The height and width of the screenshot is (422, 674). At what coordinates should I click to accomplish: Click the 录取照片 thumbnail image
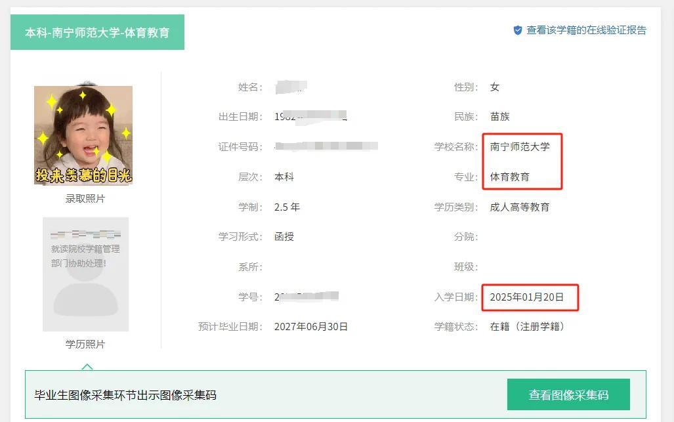(x=83, y=135)
